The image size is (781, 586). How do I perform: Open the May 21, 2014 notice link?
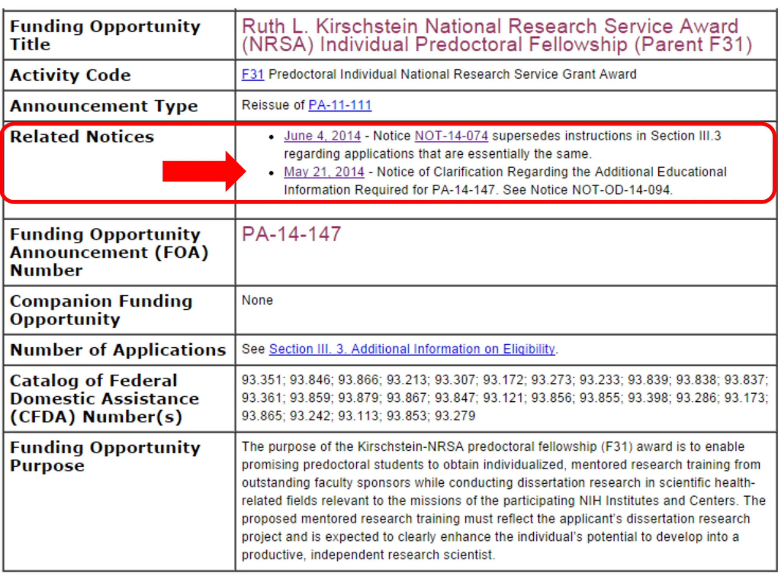pos(324,172)
